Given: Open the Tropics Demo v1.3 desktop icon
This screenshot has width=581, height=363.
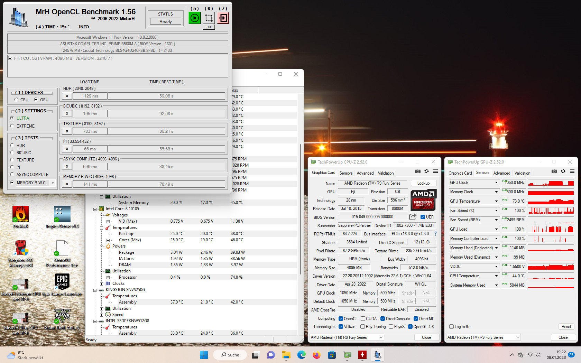Looking at the screenshot, I should (62, 217).
